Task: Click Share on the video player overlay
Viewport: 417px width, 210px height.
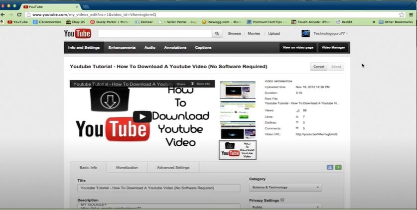Action: click(x=181, y=84)
